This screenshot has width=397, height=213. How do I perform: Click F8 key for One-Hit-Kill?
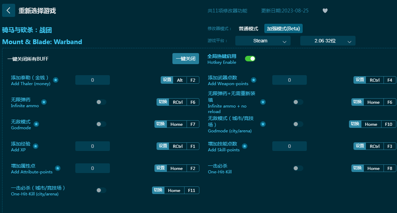click(x=390, y=168)
